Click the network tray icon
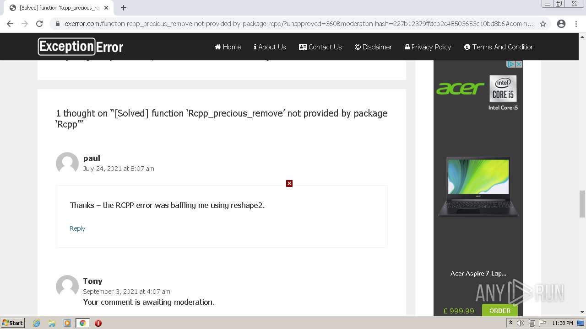 click(x=531, y=323)
